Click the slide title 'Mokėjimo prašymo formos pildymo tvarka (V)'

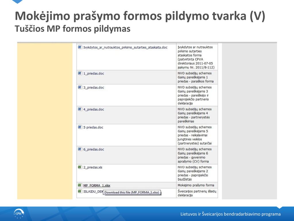[x=140, y=16]
